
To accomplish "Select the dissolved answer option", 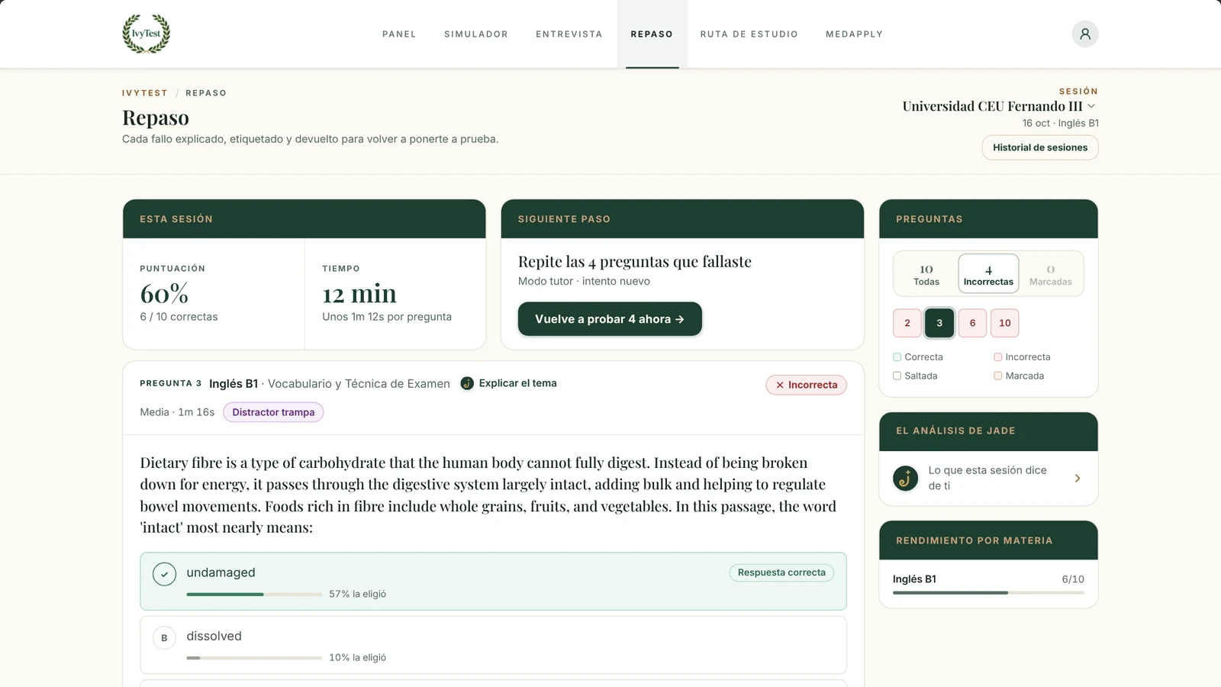I will [493, 645].
